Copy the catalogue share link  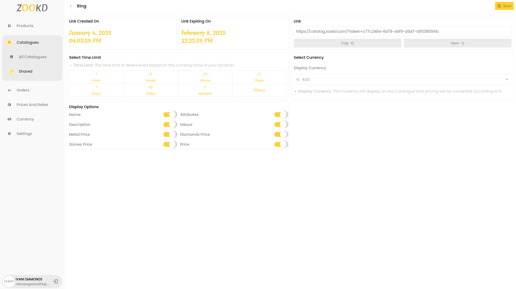(347, 43)
